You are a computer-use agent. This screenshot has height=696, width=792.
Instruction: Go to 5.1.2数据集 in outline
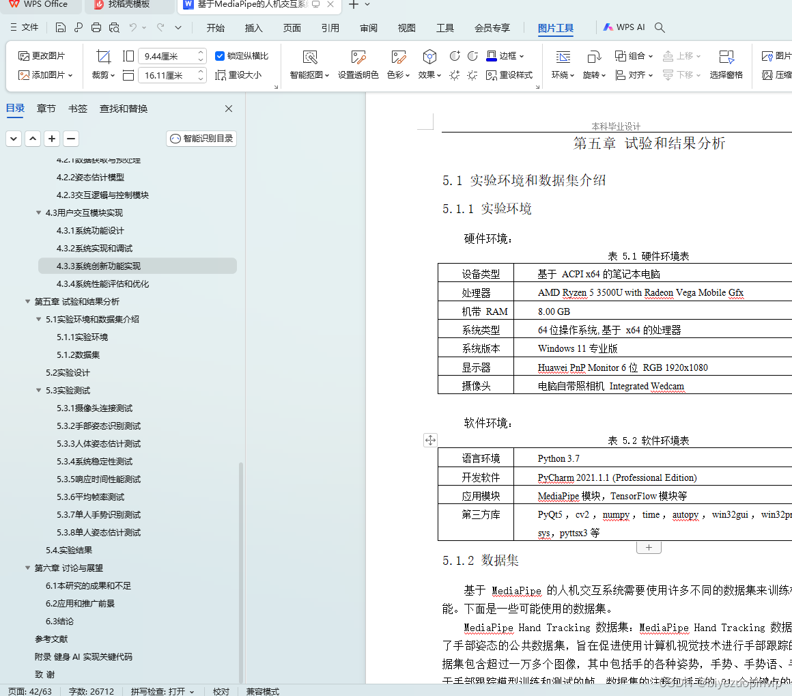(x=79, y=354)
